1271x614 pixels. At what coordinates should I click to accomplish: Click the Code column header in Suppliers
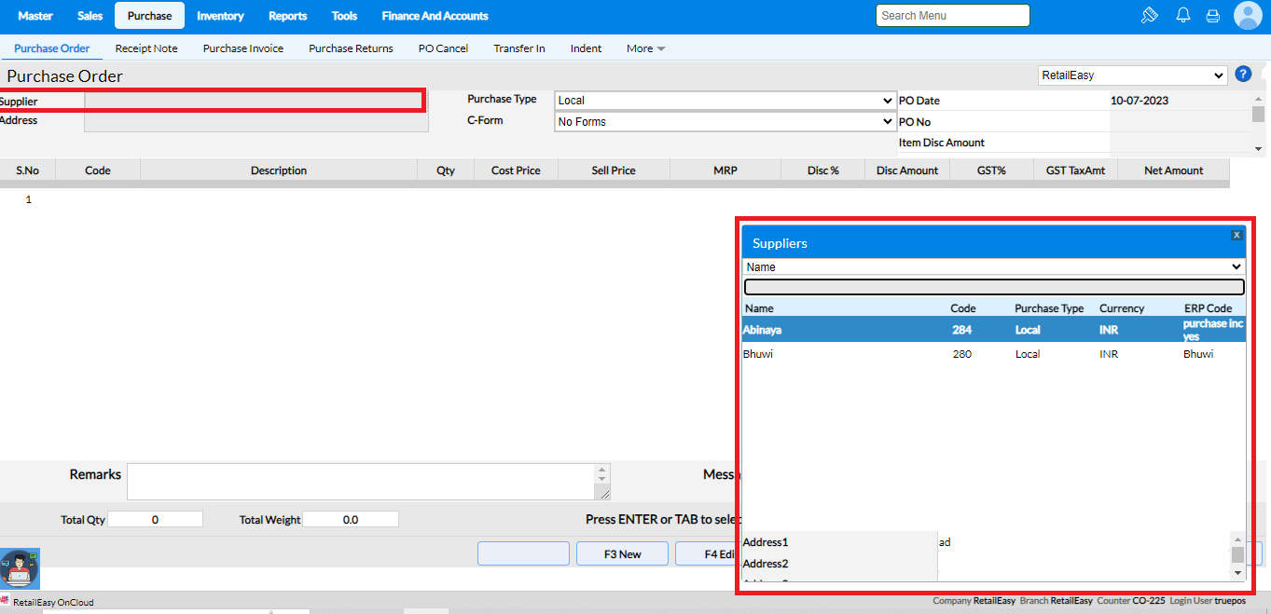click(x=963, y=308)
